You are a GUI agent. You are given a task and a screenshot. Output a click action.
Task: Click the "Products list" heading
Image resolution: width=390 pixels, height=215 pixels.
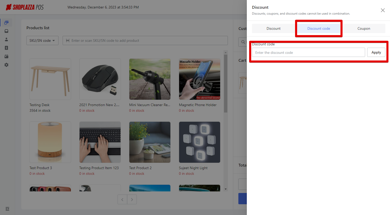(x=38, y=28)
